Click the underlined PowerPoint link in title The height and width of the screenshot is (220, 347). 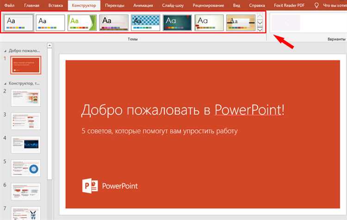(x=248, y=110)
